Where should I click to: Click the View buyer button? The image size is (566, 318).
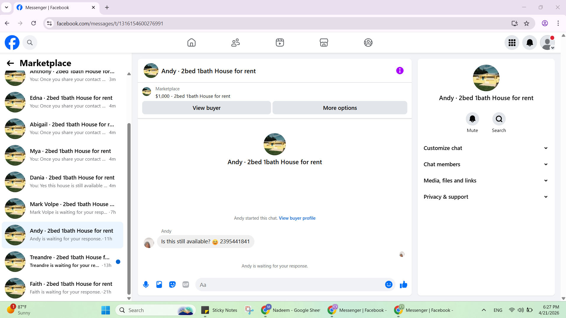(207, 108)
